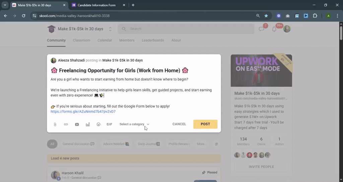This screenshot has width=343, height=182.
Task: Open the Chrome profile icon A
Action: pos(328,16)
